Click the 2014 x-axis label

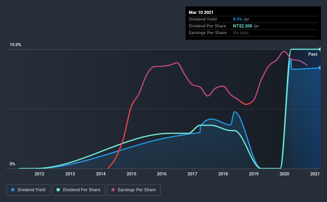click(x=101, y=174)
